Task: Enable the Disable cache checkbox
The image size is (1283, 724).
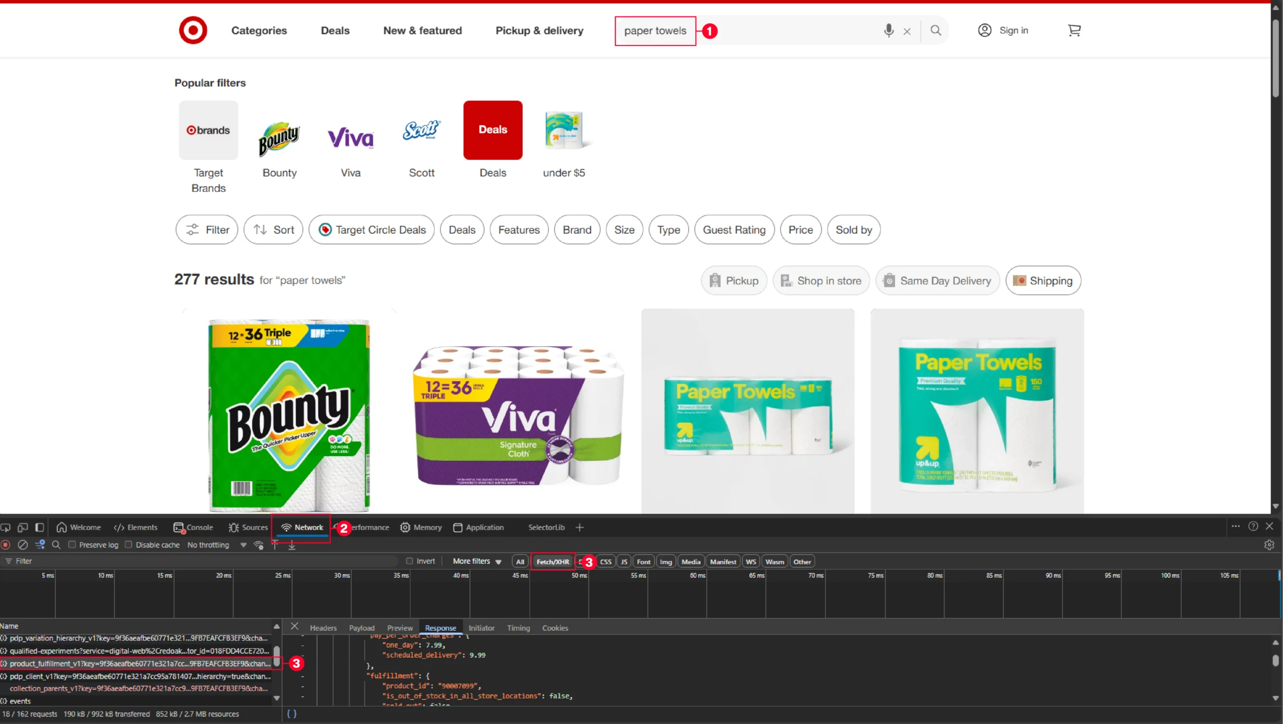Action: click(x=128, y=545)
